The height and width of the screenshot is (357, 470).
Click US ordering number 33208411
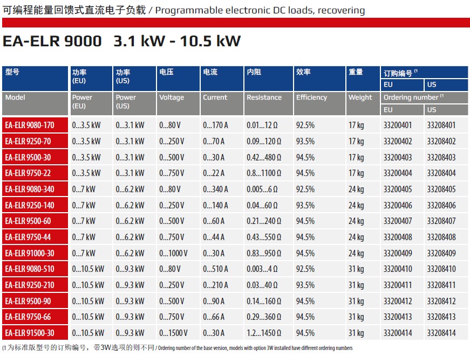(x=441, y=285)
